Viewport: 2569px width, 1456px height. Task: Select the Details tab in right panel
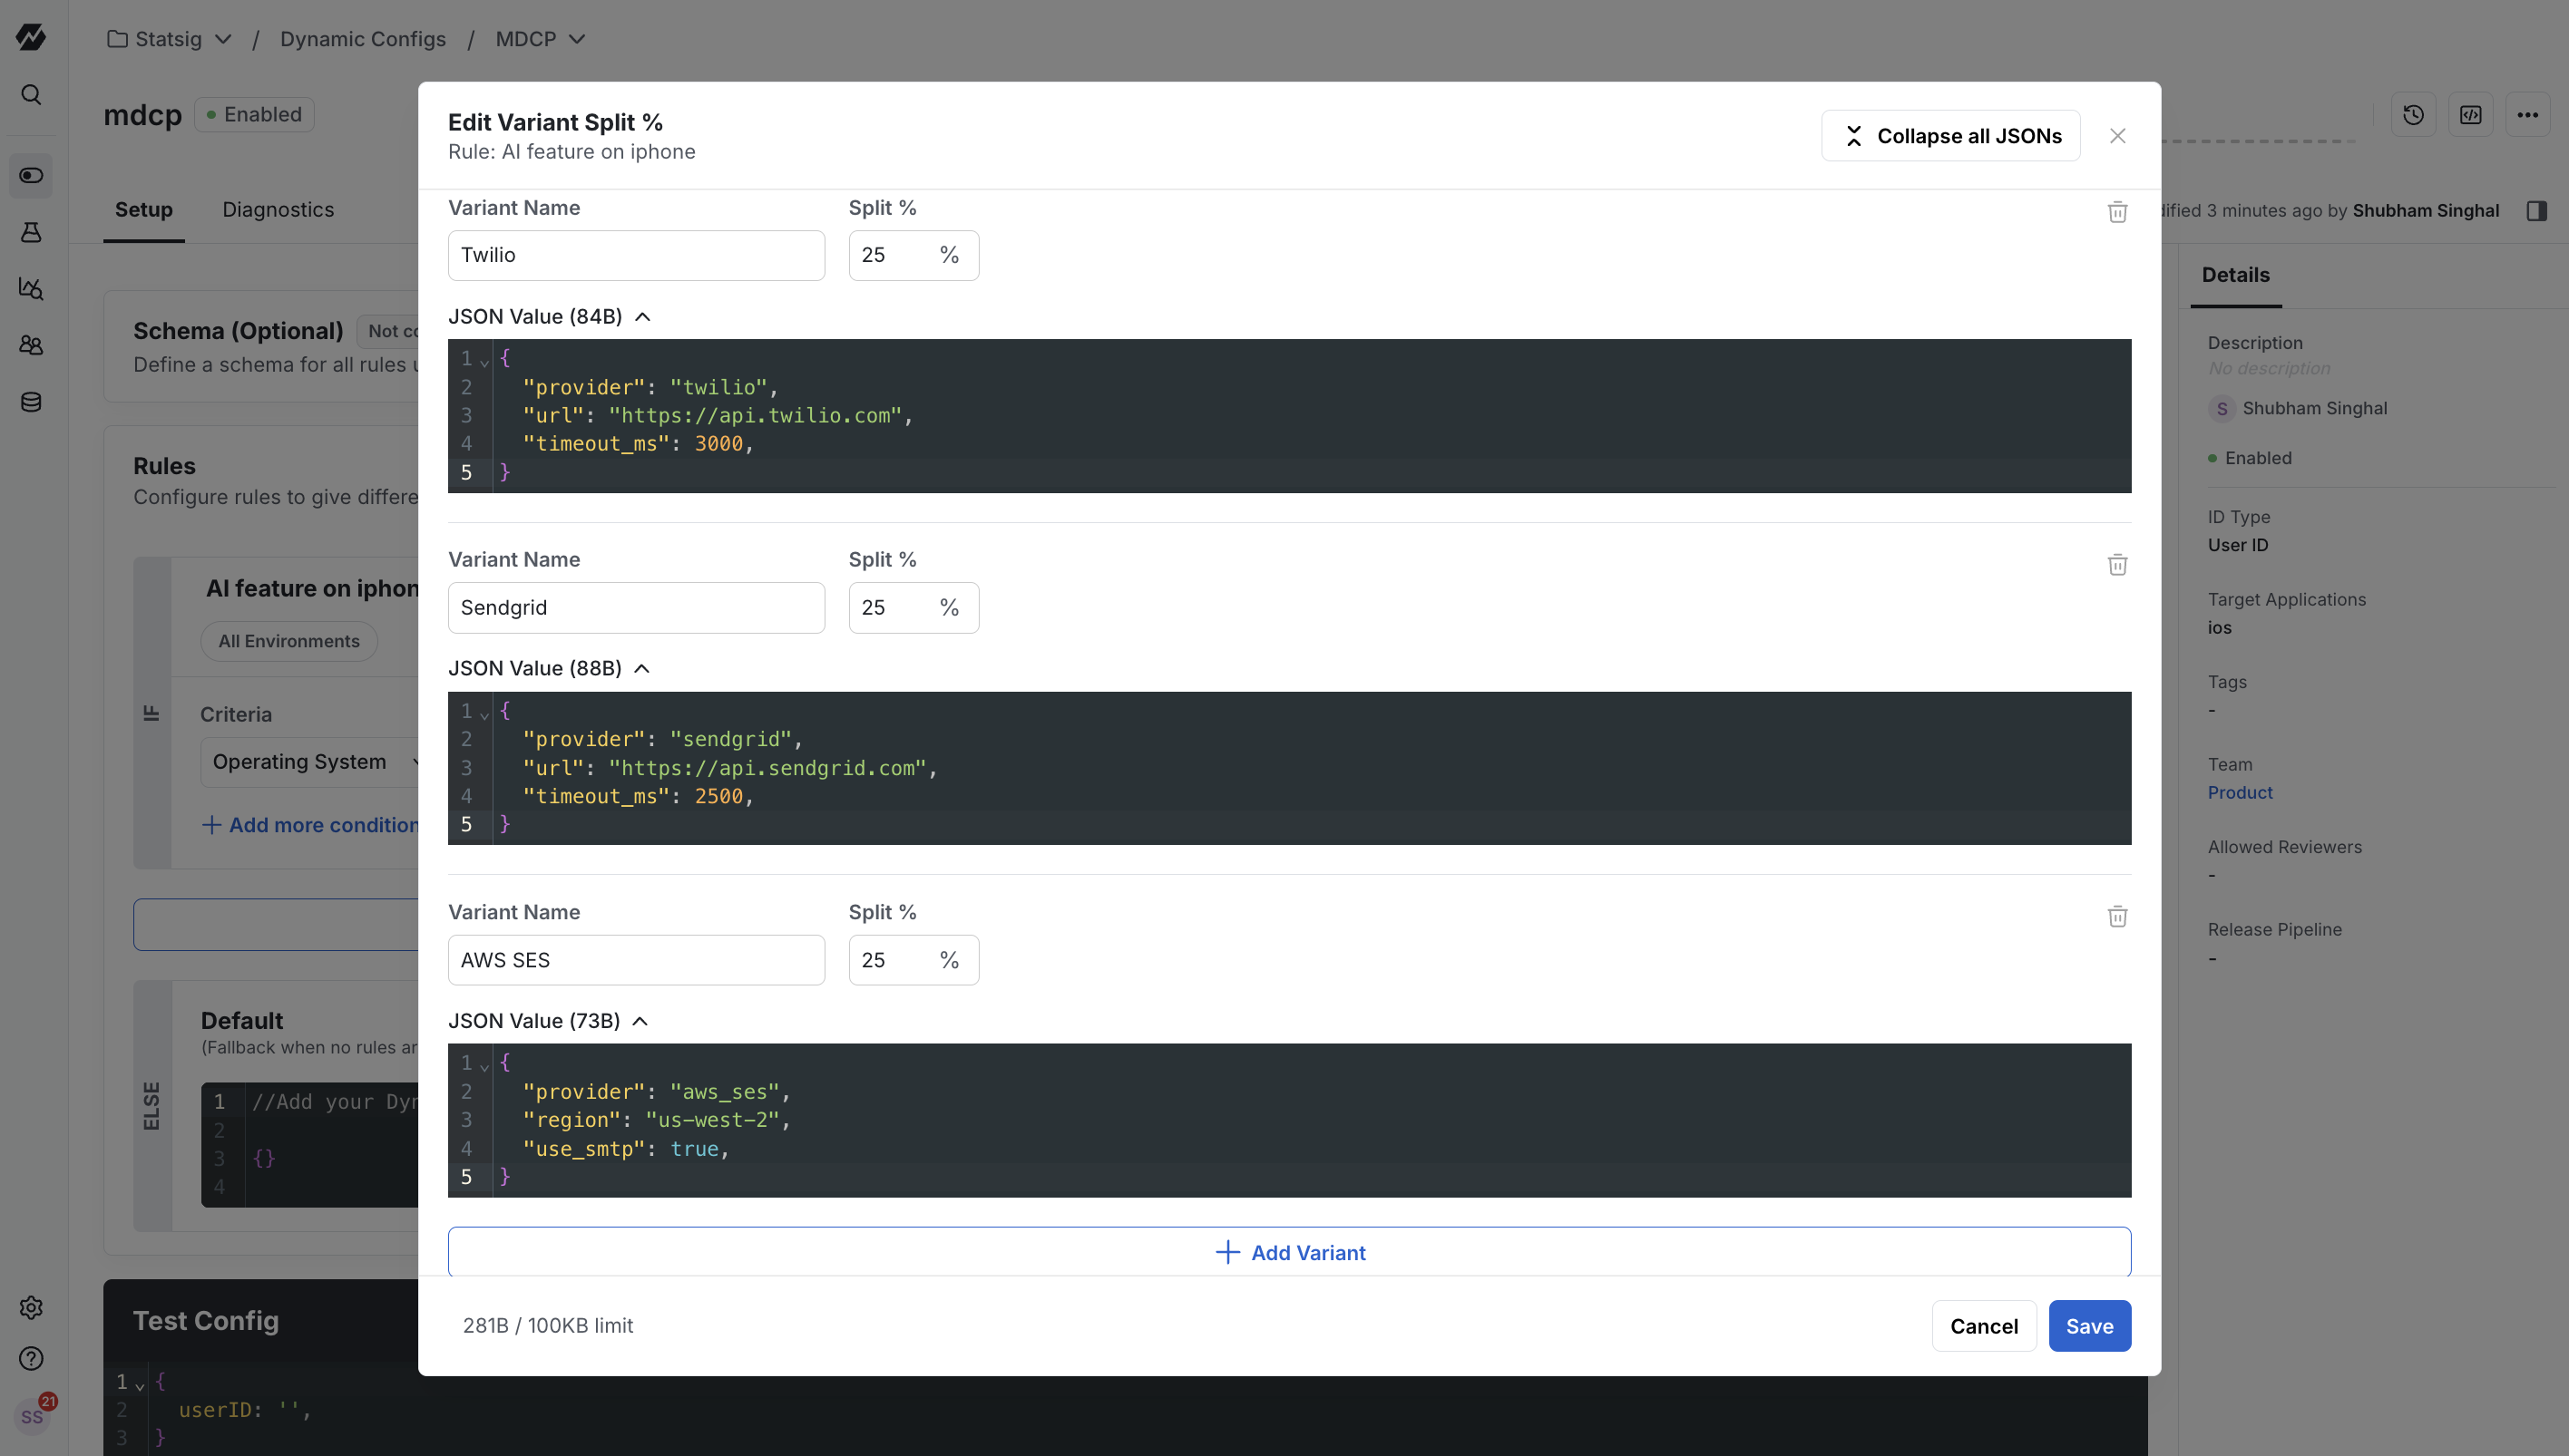pos(2235,275)
